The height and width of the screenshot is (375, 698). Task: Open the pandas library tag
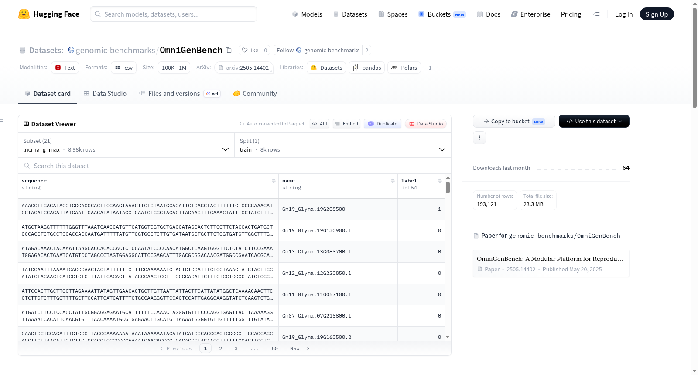pos(367,68)
